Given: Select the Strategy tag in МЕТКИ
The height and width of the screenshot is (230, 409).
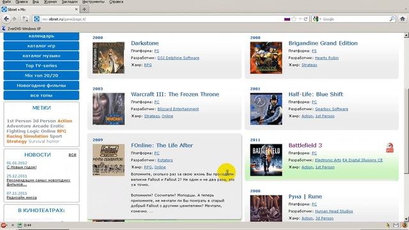Looking at the screenshot, I should (x=17, y=141).
